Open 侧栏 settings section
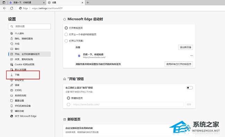 coord(29,49)
